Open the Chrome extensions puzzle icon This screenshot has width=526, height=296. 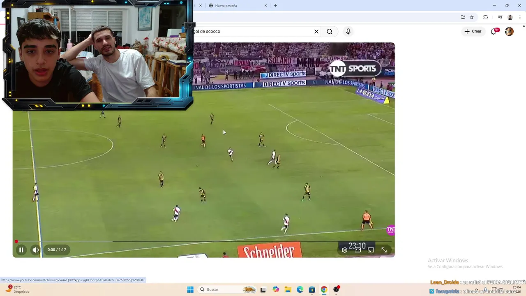[485, 17]
